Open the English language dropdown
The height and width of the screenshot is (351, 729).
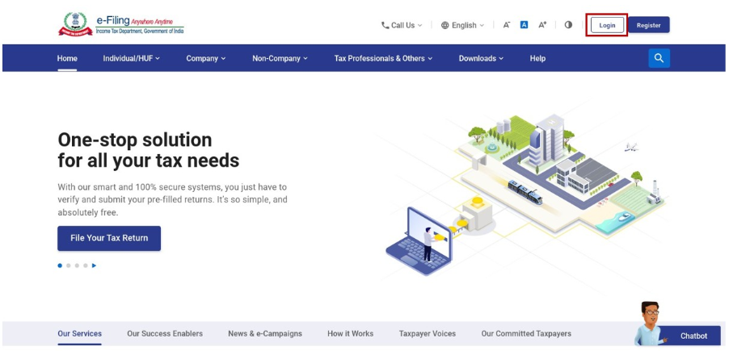tap(462, 25)
